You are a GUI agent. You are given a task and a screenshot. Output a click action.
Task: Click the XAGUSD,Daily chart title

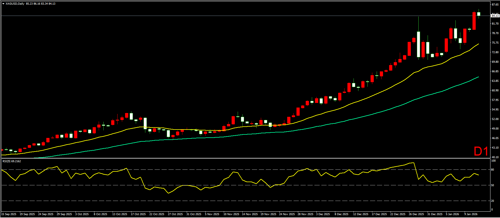(15, 4)
